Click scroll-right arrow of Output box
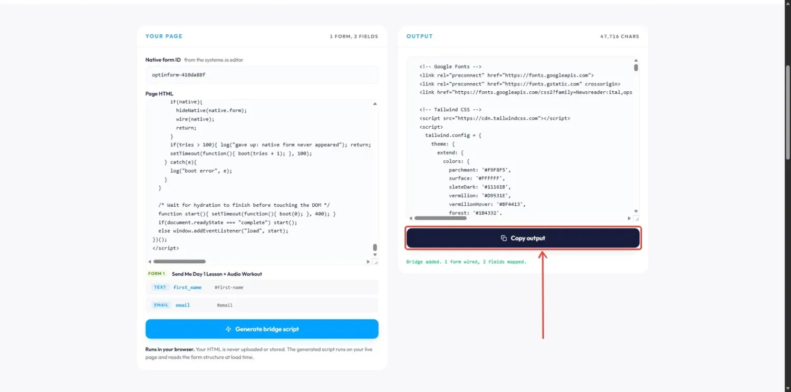This screenshot has height=392, width=791. click(629, 218)
